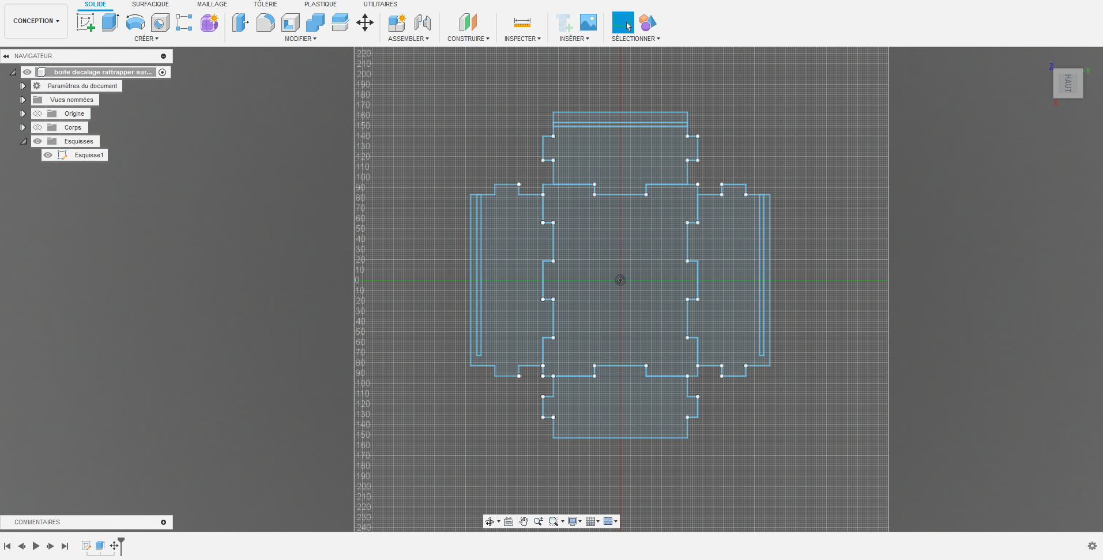This screenshot has width=1103, height=560.
Task: Activate the Pan hand tool
Action: pyautogui.click(x=523, y=521)
